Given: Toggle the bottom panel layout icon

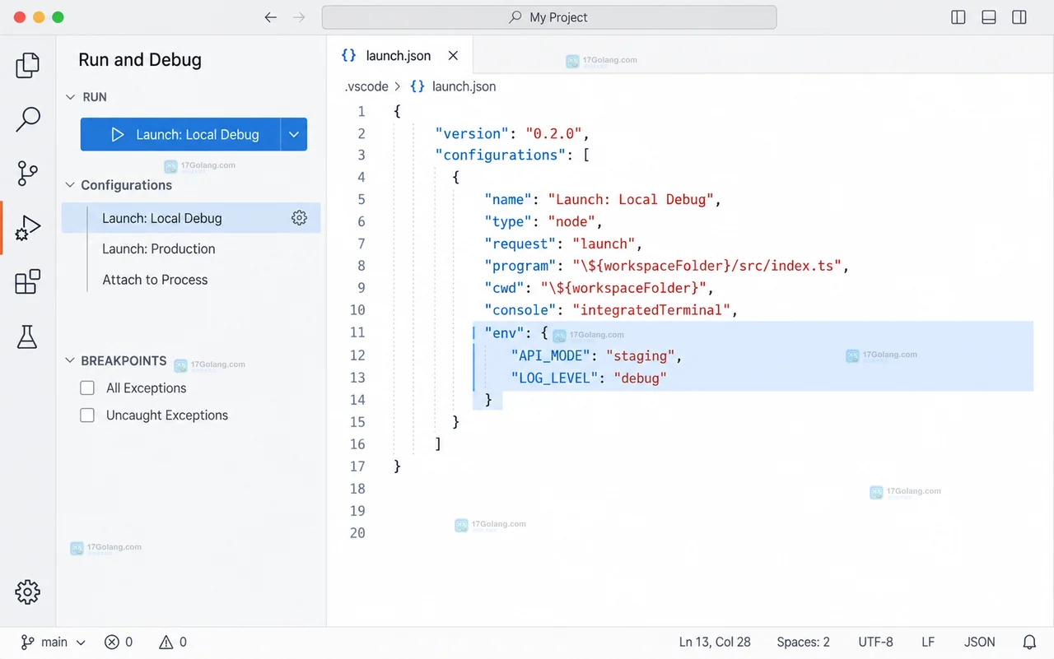Looking at the screenshot, I should [x=989, y=17].
